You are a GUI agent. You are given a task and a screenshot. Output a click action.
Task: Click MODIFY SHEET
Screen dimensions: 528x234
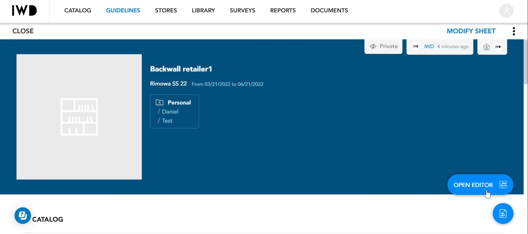click(471, 31)
